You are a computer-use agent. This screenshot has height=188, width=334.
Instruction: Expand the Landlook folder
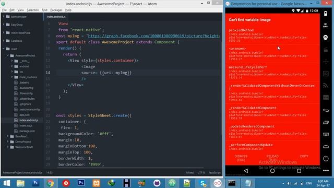point(4,41)
